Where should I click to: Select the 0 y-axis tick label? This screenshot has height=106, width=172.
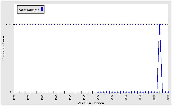pos(11,92)
